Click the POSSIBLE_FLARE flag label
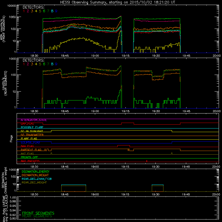The height and width of the screenshot is (222, 222). 32,127
